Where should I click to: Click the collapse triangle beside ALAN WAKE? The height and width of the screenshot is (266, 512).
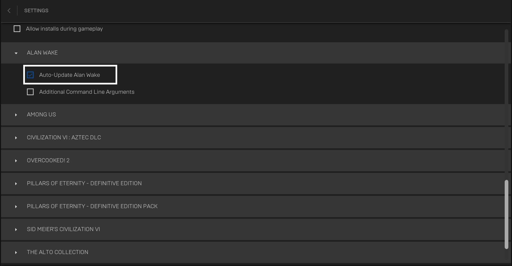[x=16, y=53]
